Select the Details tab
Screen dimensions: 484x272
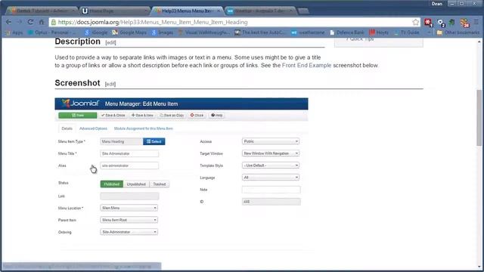67,128
